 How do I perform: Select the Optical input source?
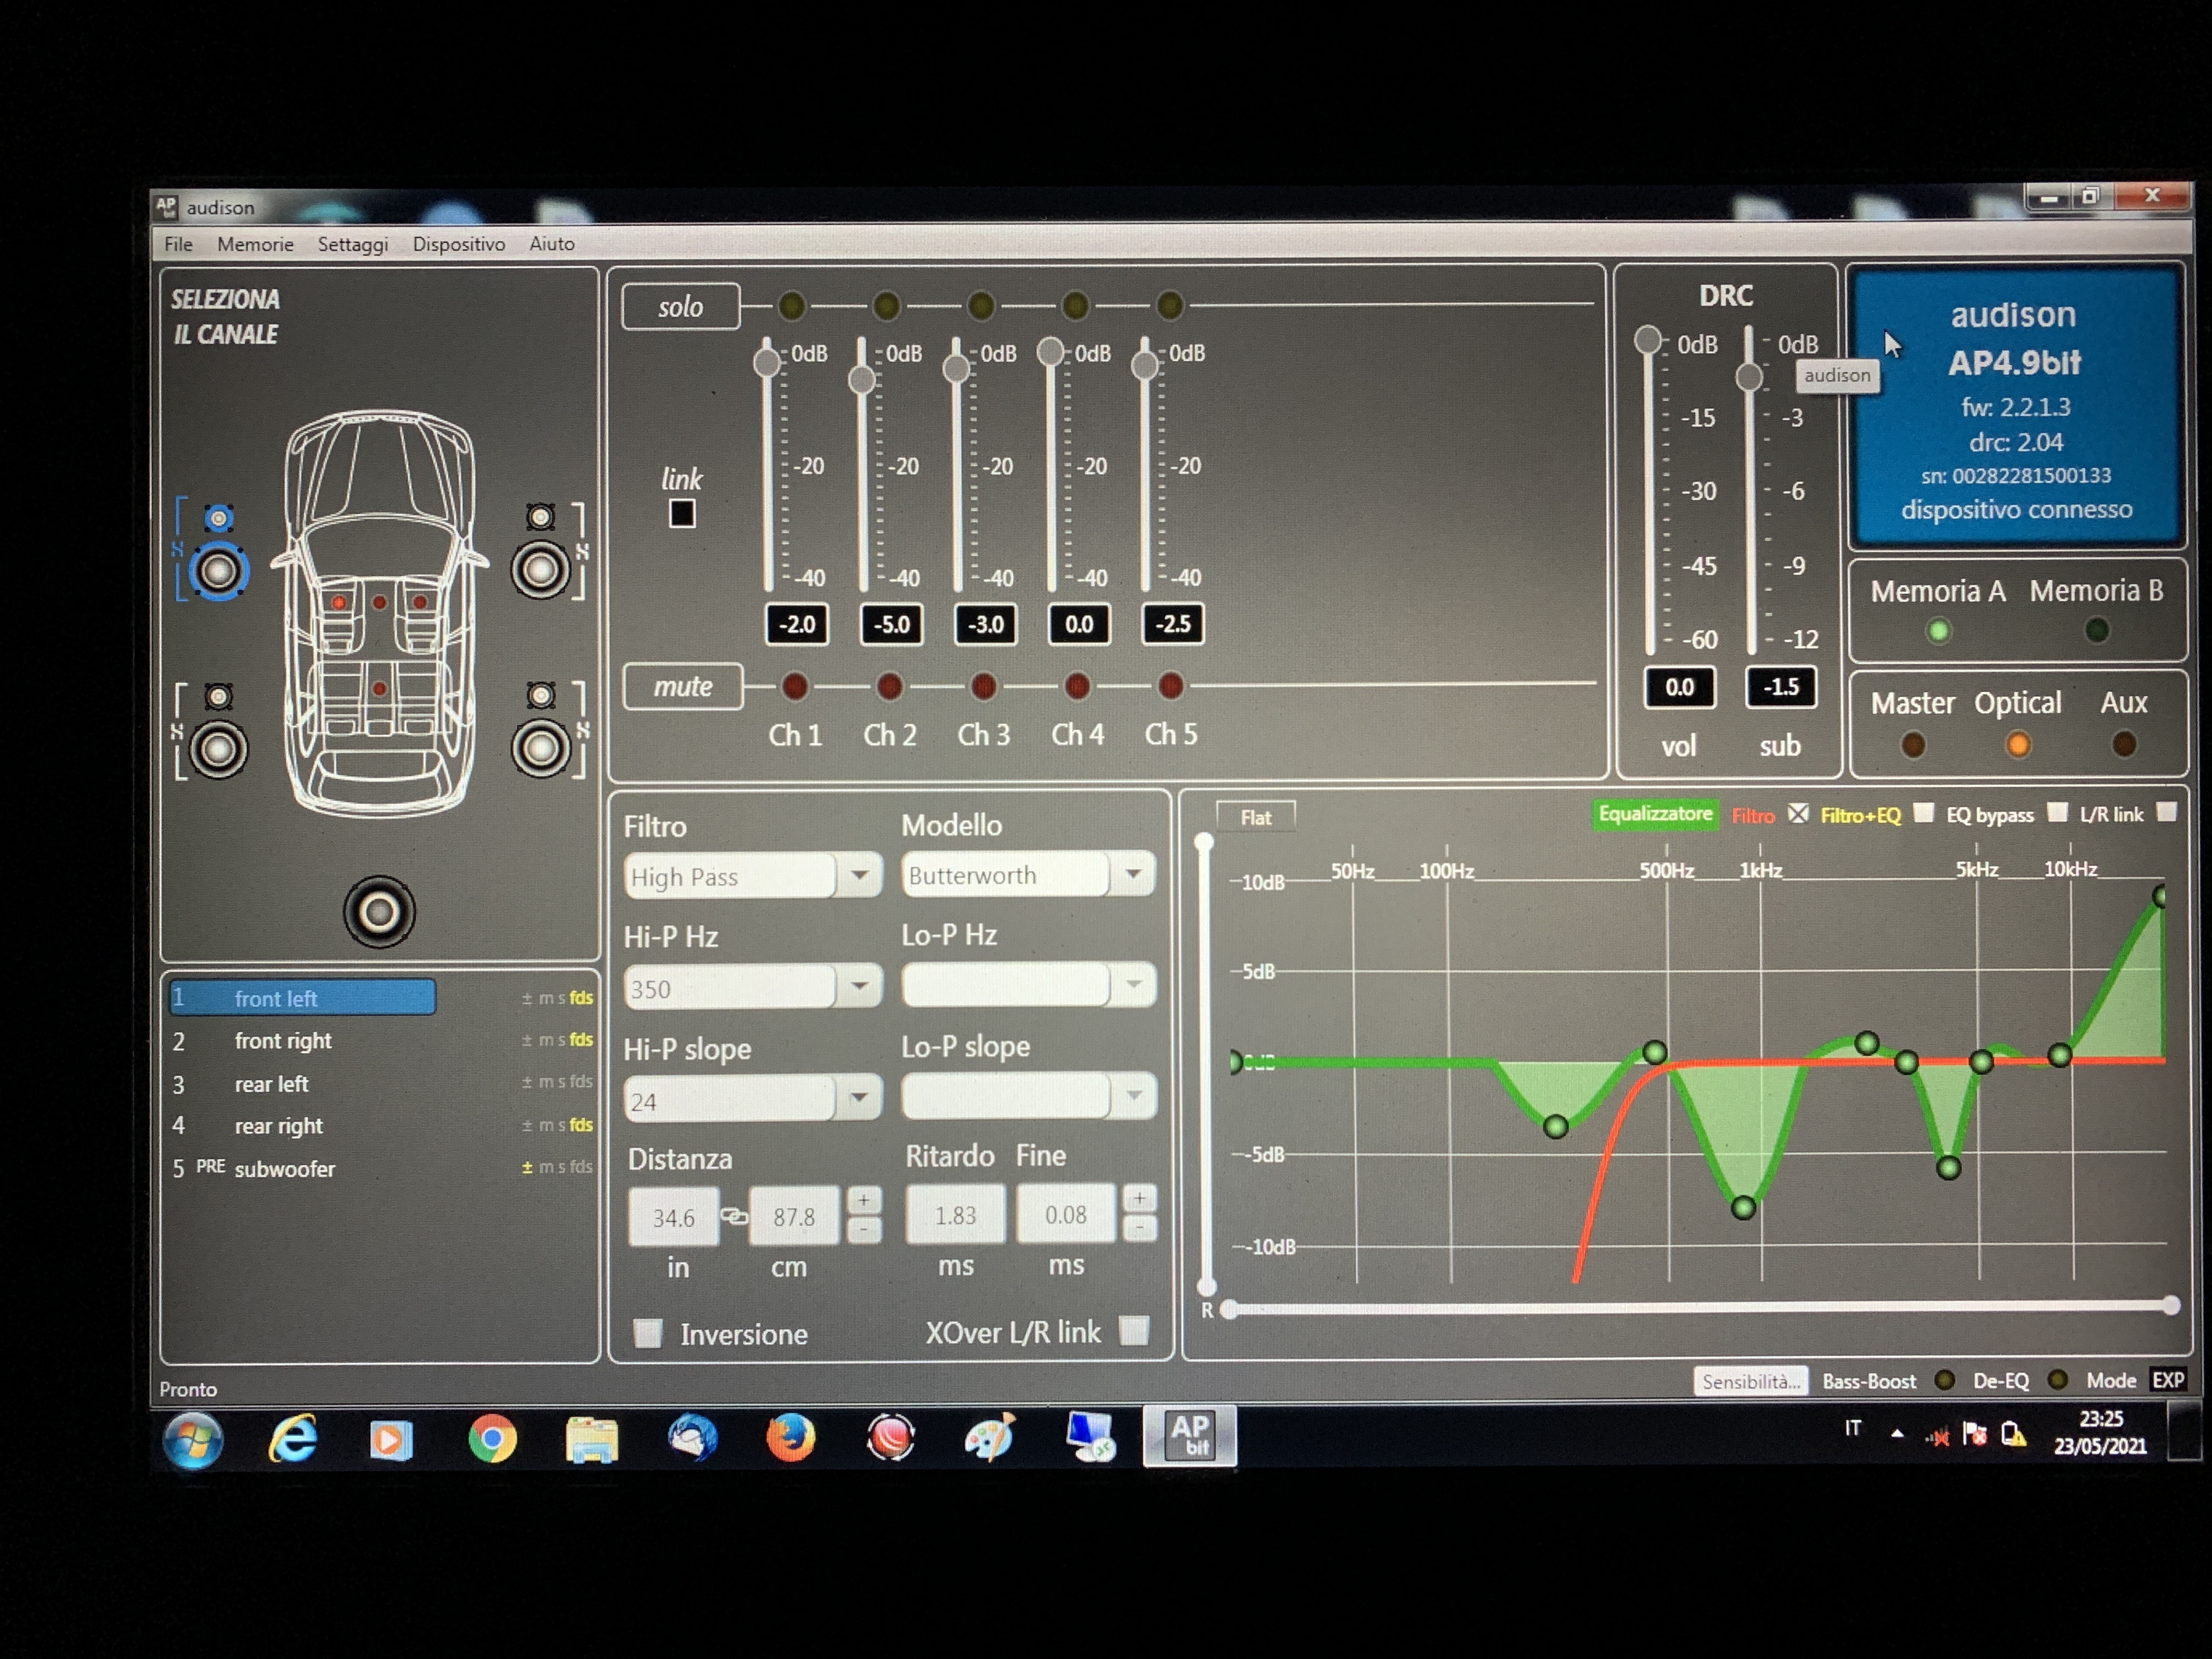(x=2018, y=745)
